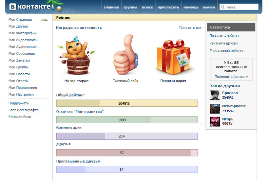The image size is (267, 181).
Task: Open the thumbs-up thousandth like award
Action: point(126,54)
